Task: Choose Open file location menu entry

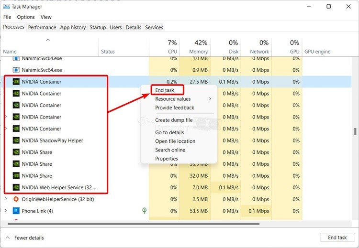Action: coord(175,141)
